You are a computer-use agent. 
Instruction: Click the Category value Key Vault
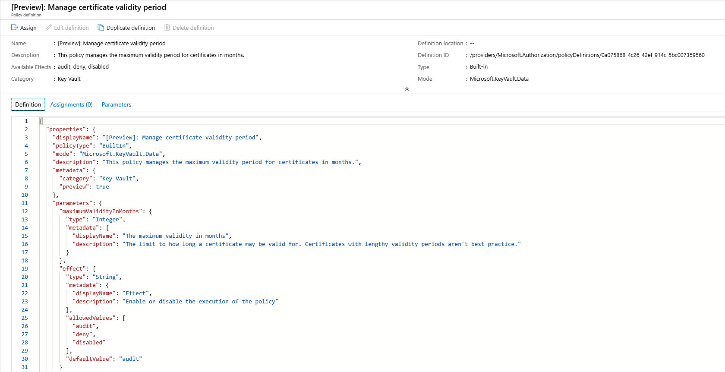pos(69,79)
